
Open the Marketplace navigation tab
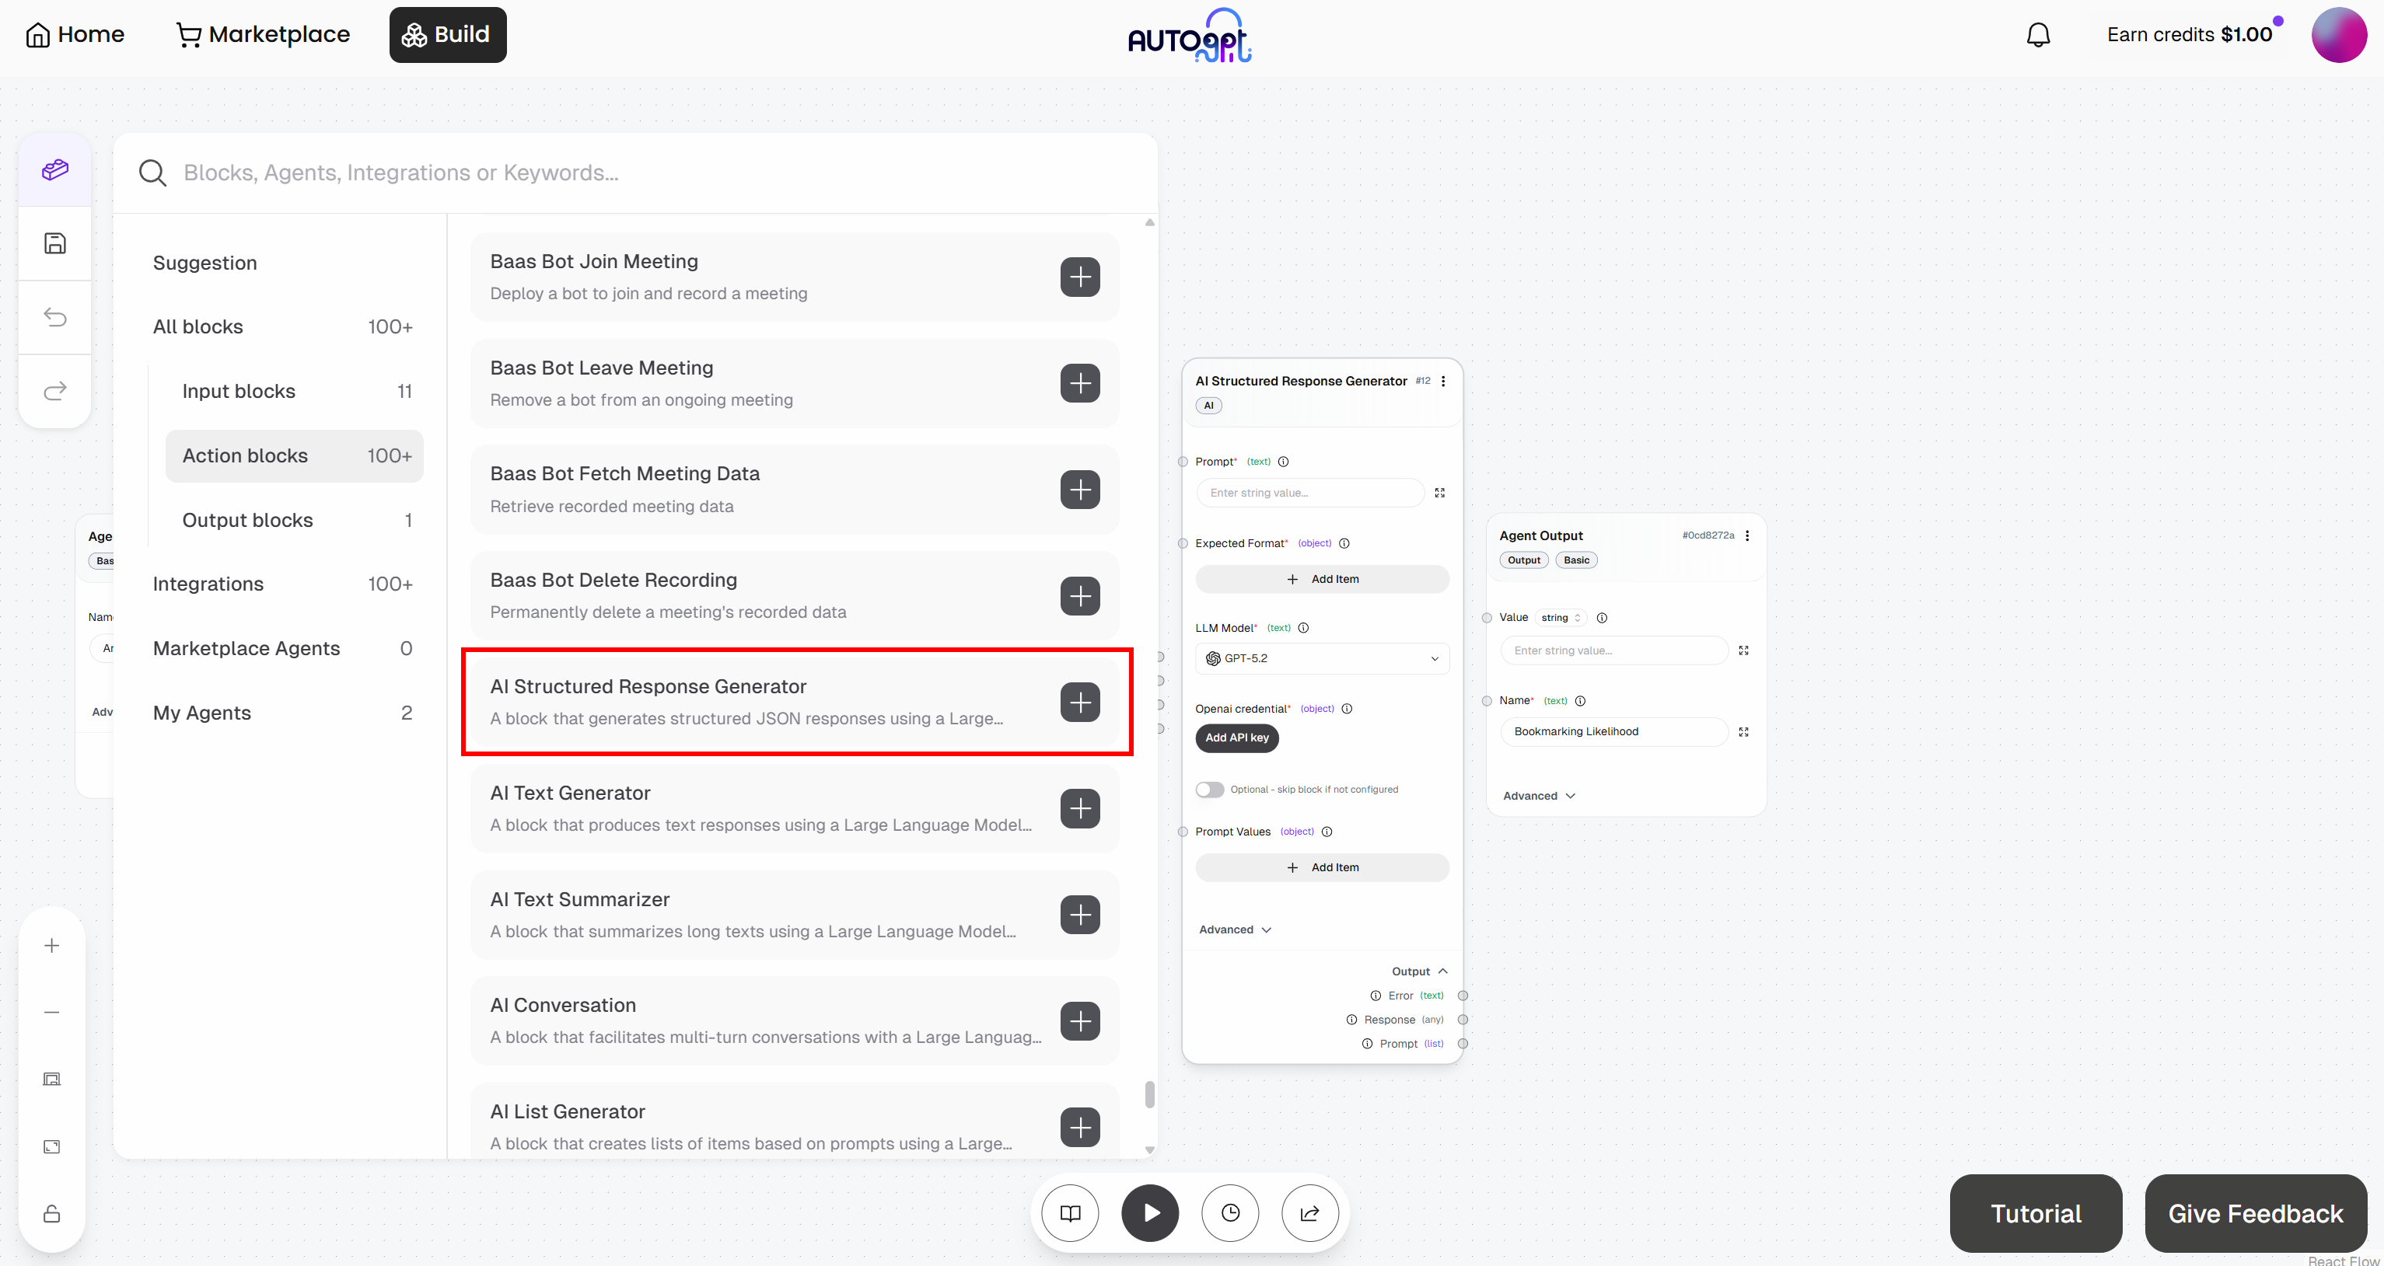pyautogui.click(x=263, y=35)
